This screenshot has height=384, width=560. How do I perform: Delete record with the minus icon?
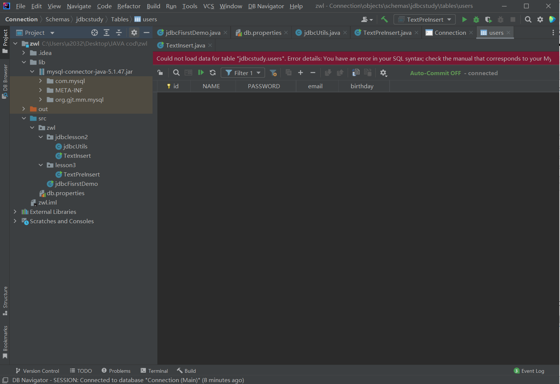[x=313, y=73]
